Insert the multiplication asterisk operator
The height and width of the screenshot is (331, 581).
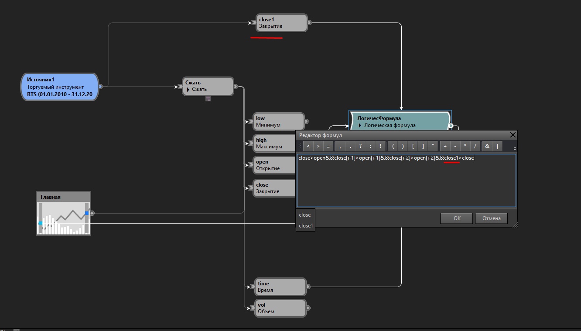465,146
